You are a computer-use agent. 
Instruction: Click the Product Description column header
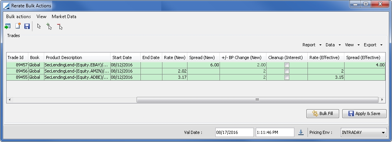point(77,57)
